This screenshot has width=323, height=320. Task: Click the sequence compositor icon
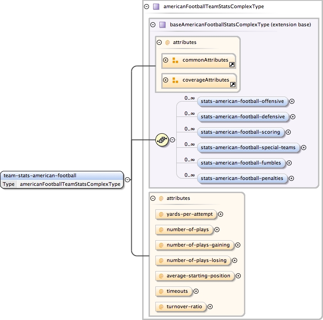162,140
